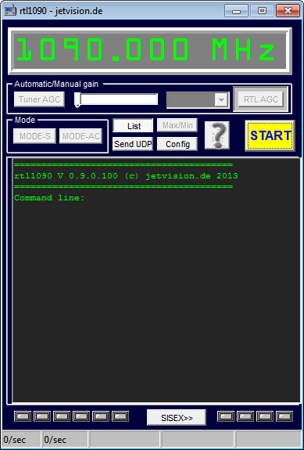The height and width of the screenshot is (450, 304).
Task: Click the rtl1090 V 0.9.0.100 version line
Action: [x=126, y=176]
